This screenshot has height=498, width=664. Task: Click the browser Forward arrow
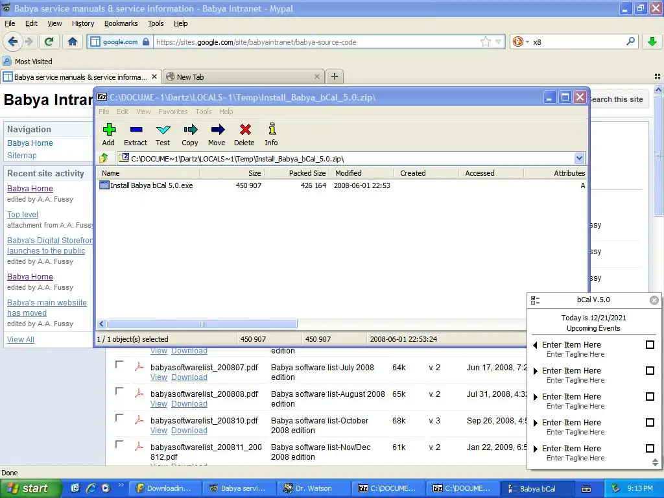[29, 41]
